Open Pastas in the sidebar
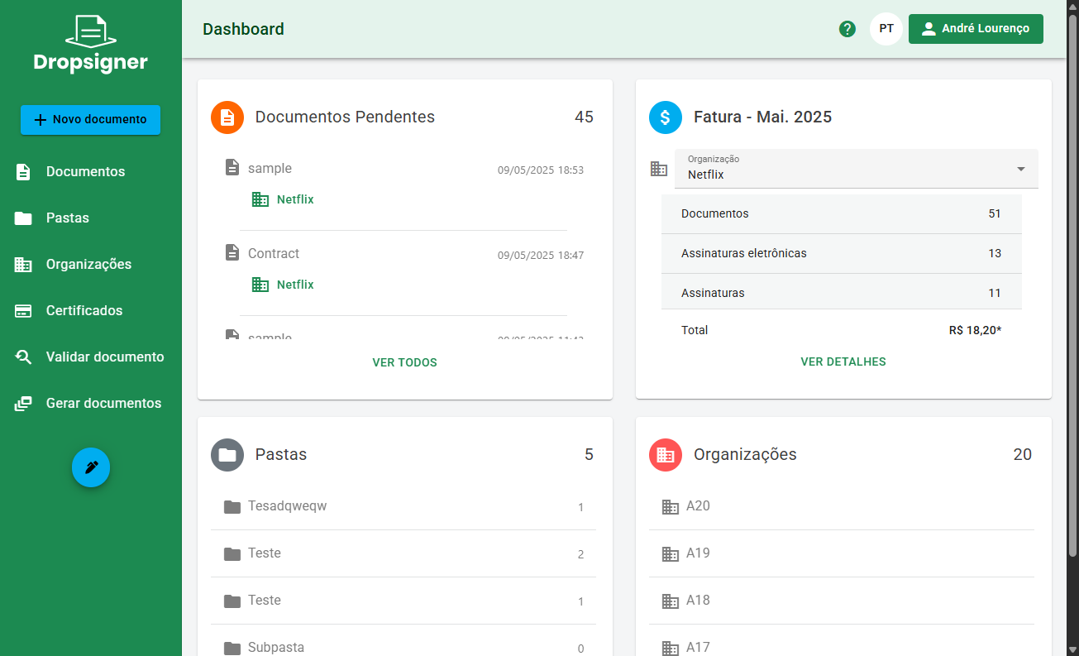The height and width of the screenshot is (656, 1079). coord(91,218)
